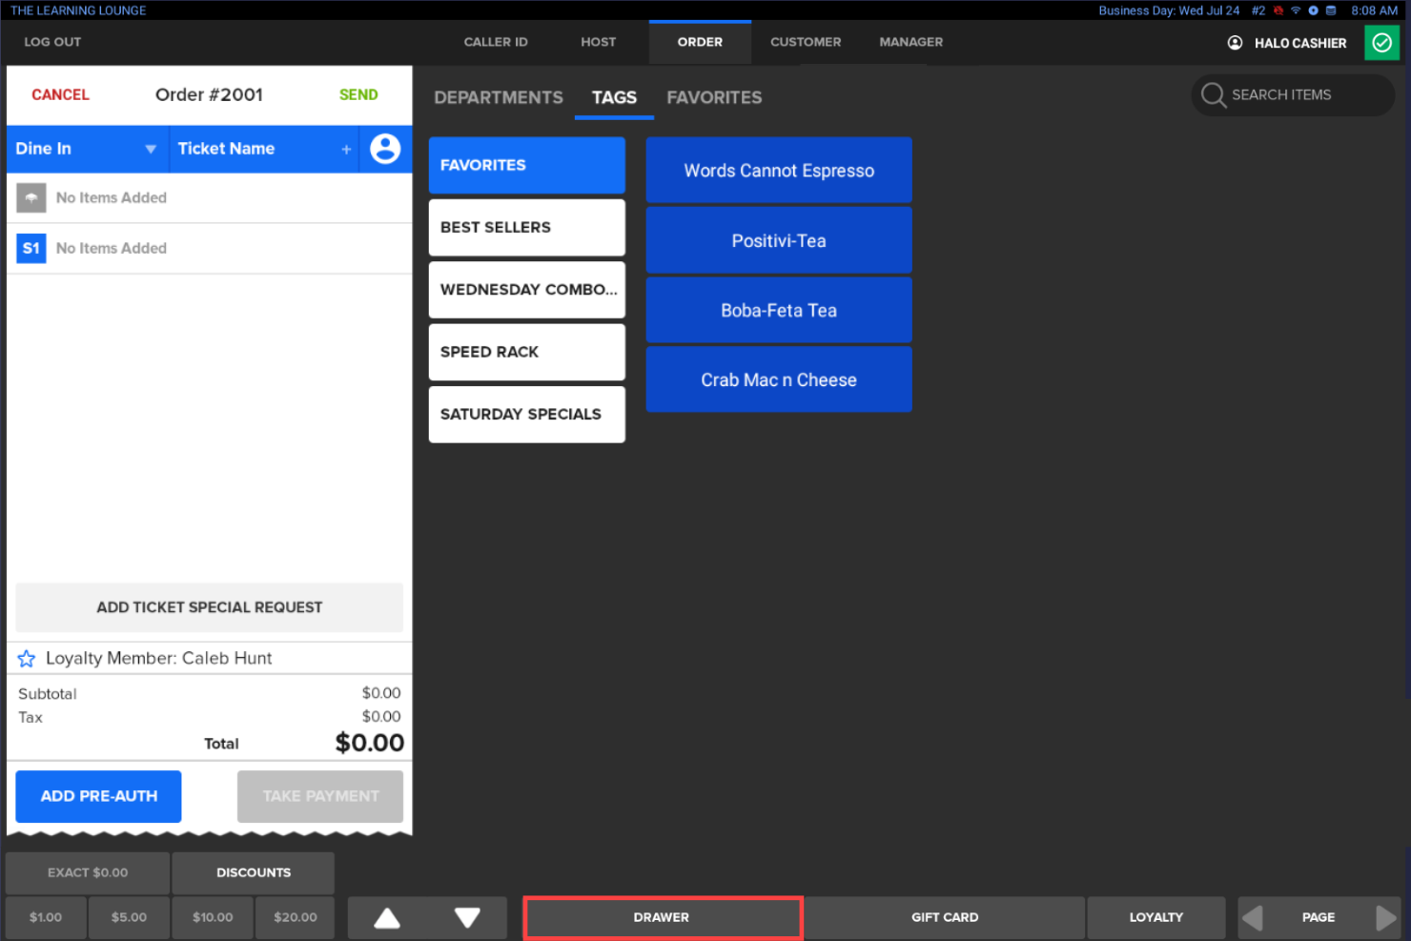Viewport: 1411px width, 941px height.
Task: Open the Dine In order type dropdown
Action: pyautogui.click(x=87, y=149)
